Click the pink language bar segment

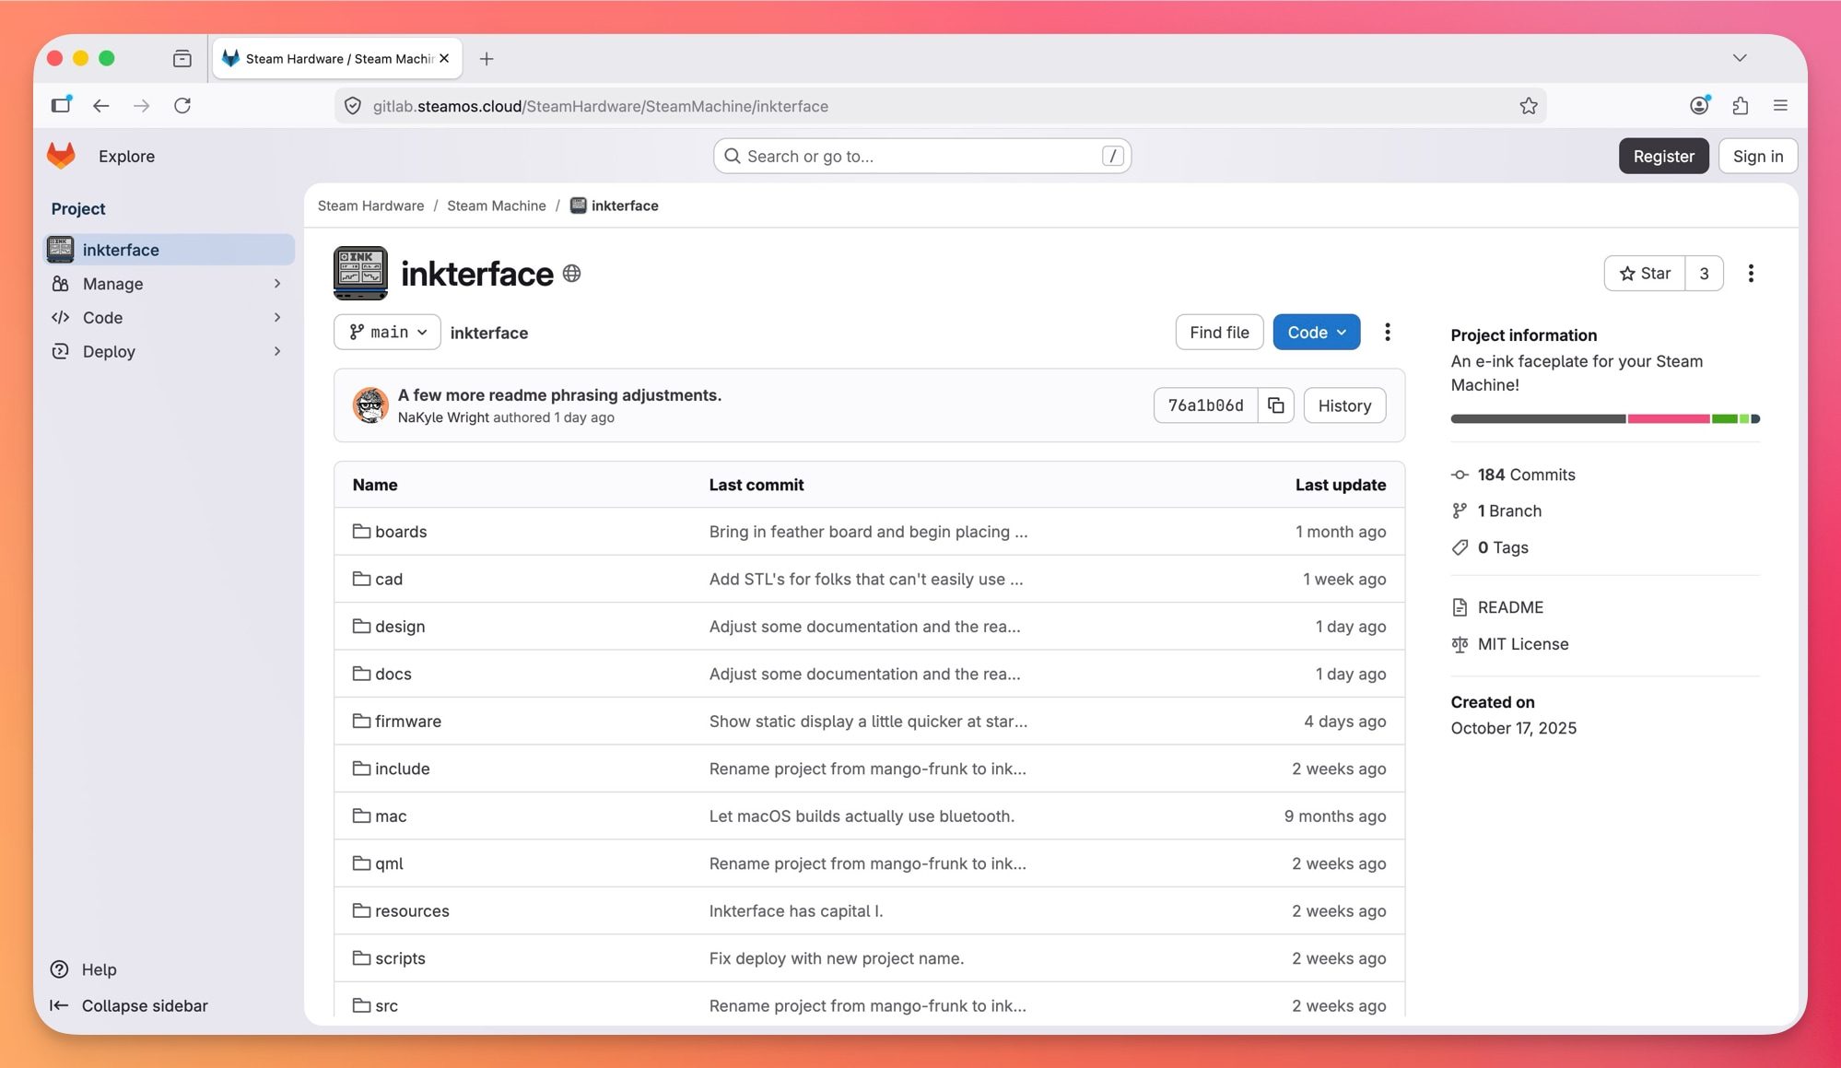[1669, 418]
